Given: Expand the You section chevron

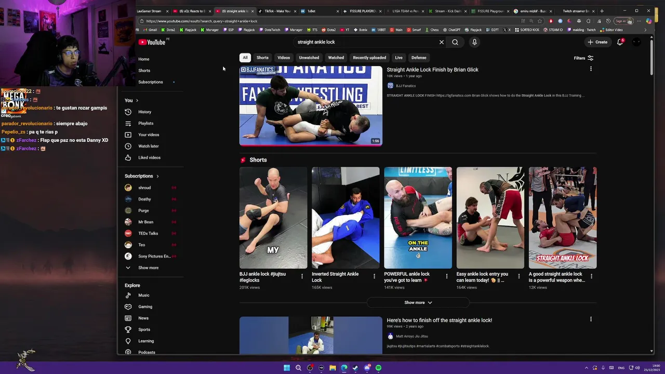Looking at the screenshot, I should 137,100.
